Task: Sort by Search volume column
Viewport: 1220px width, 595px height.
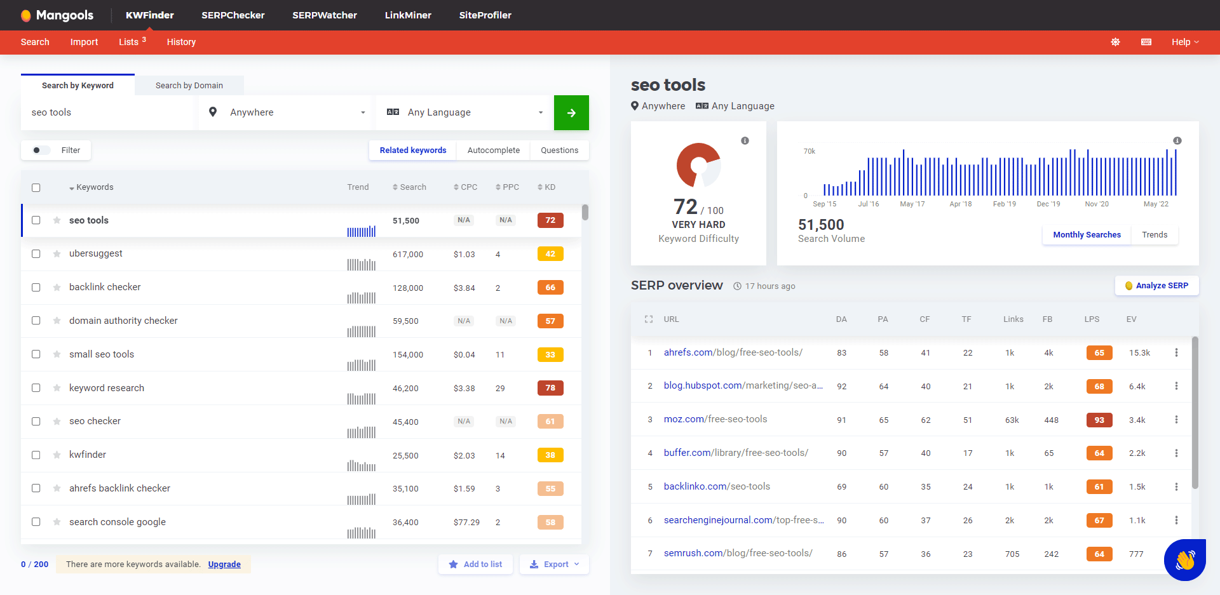Action: click(x=409, y=187)
